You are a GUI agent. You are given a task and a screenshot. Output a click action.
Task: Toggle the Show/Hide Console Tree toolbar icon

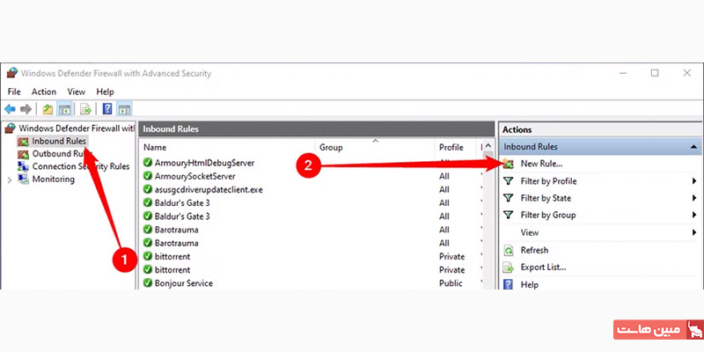point(64,108)
